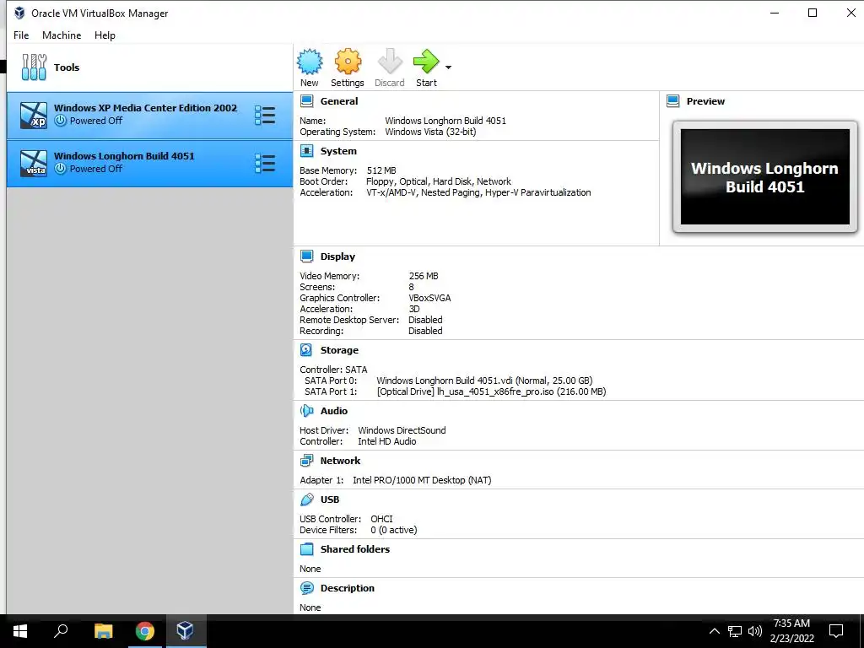Viewport: 864px width, 648px height.
Task: Open the Windows Start menu
Action: [20, 631]
